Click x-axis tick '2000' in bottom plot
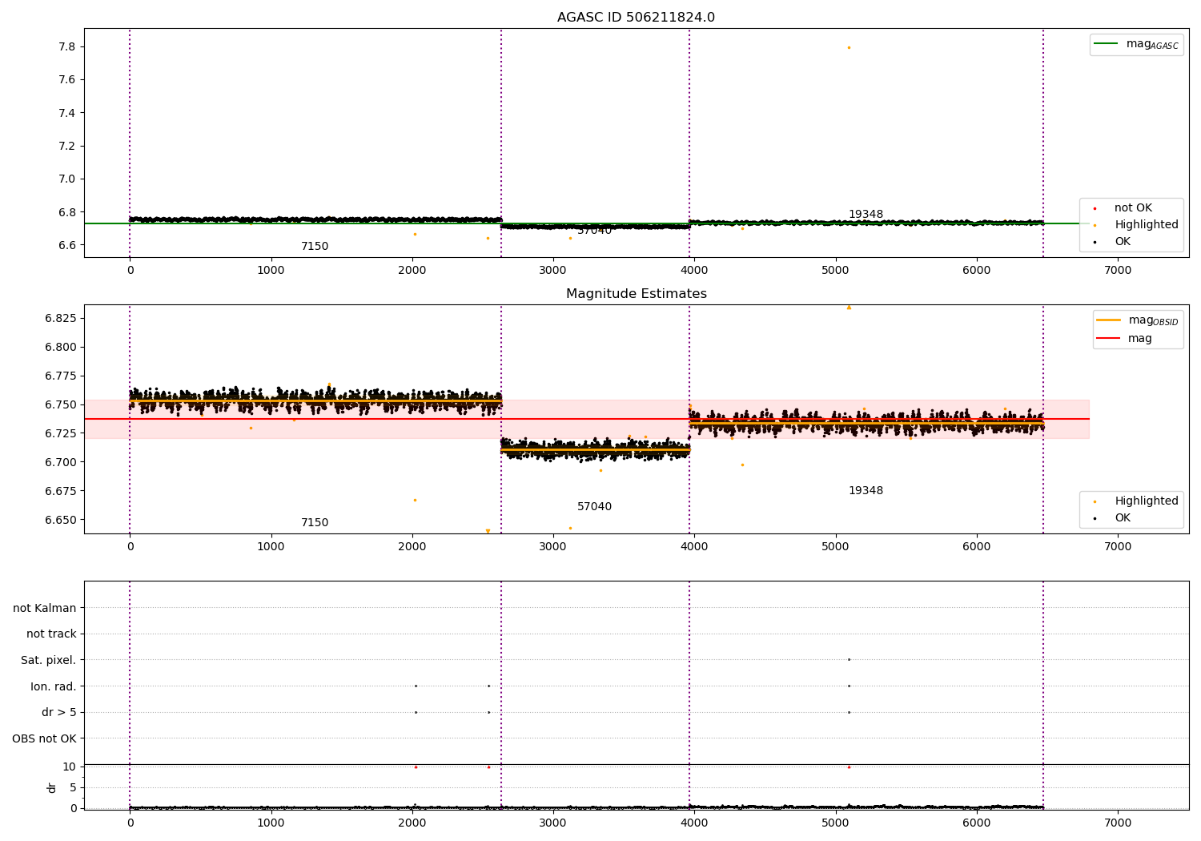The height and width of the screenshot is (841, 1201). [412, 823]
